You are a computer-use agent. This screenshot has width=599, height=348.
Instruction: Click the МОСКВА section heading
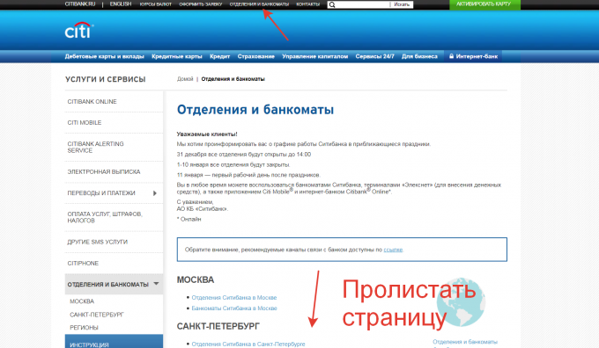pos(196,279)
